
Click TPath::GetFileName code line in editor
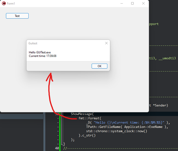tap(127, 127)
